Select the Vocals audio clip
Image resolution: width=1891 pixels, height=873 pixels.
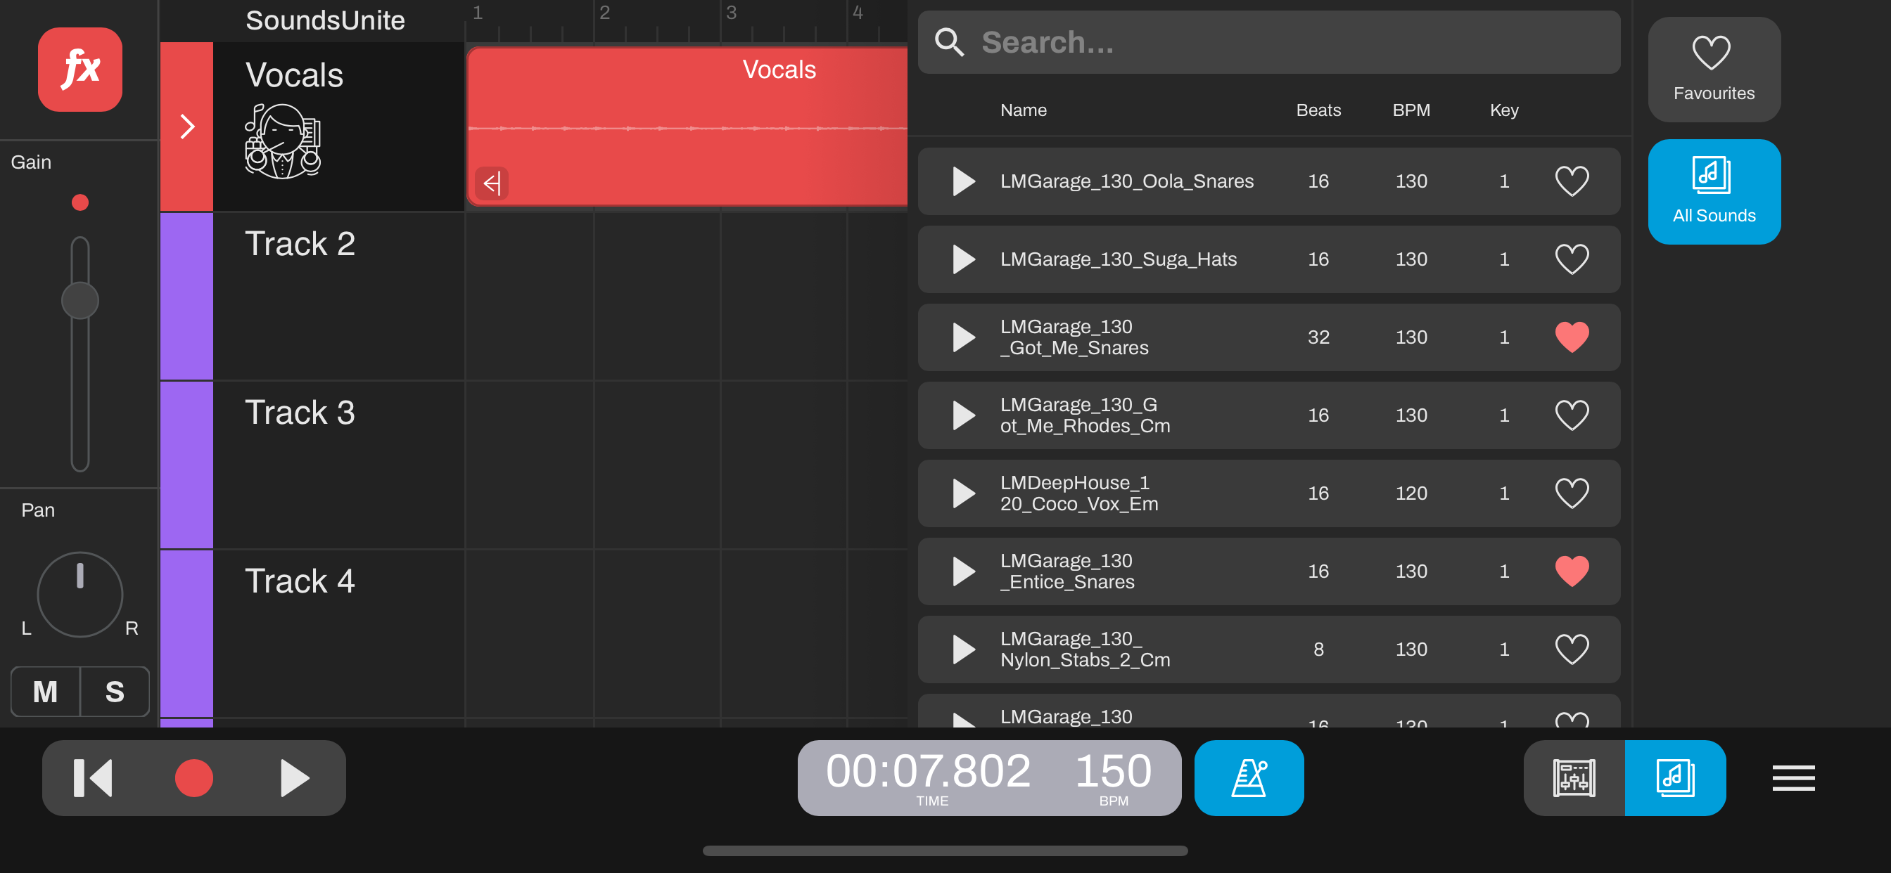(x=687, y=127)
